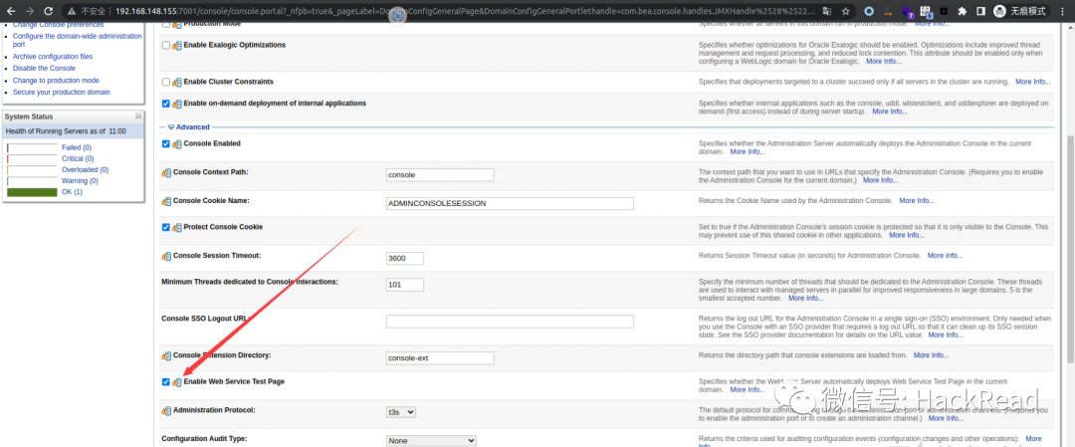Click the Overloaded (0) status link

[x=85, y=169]
